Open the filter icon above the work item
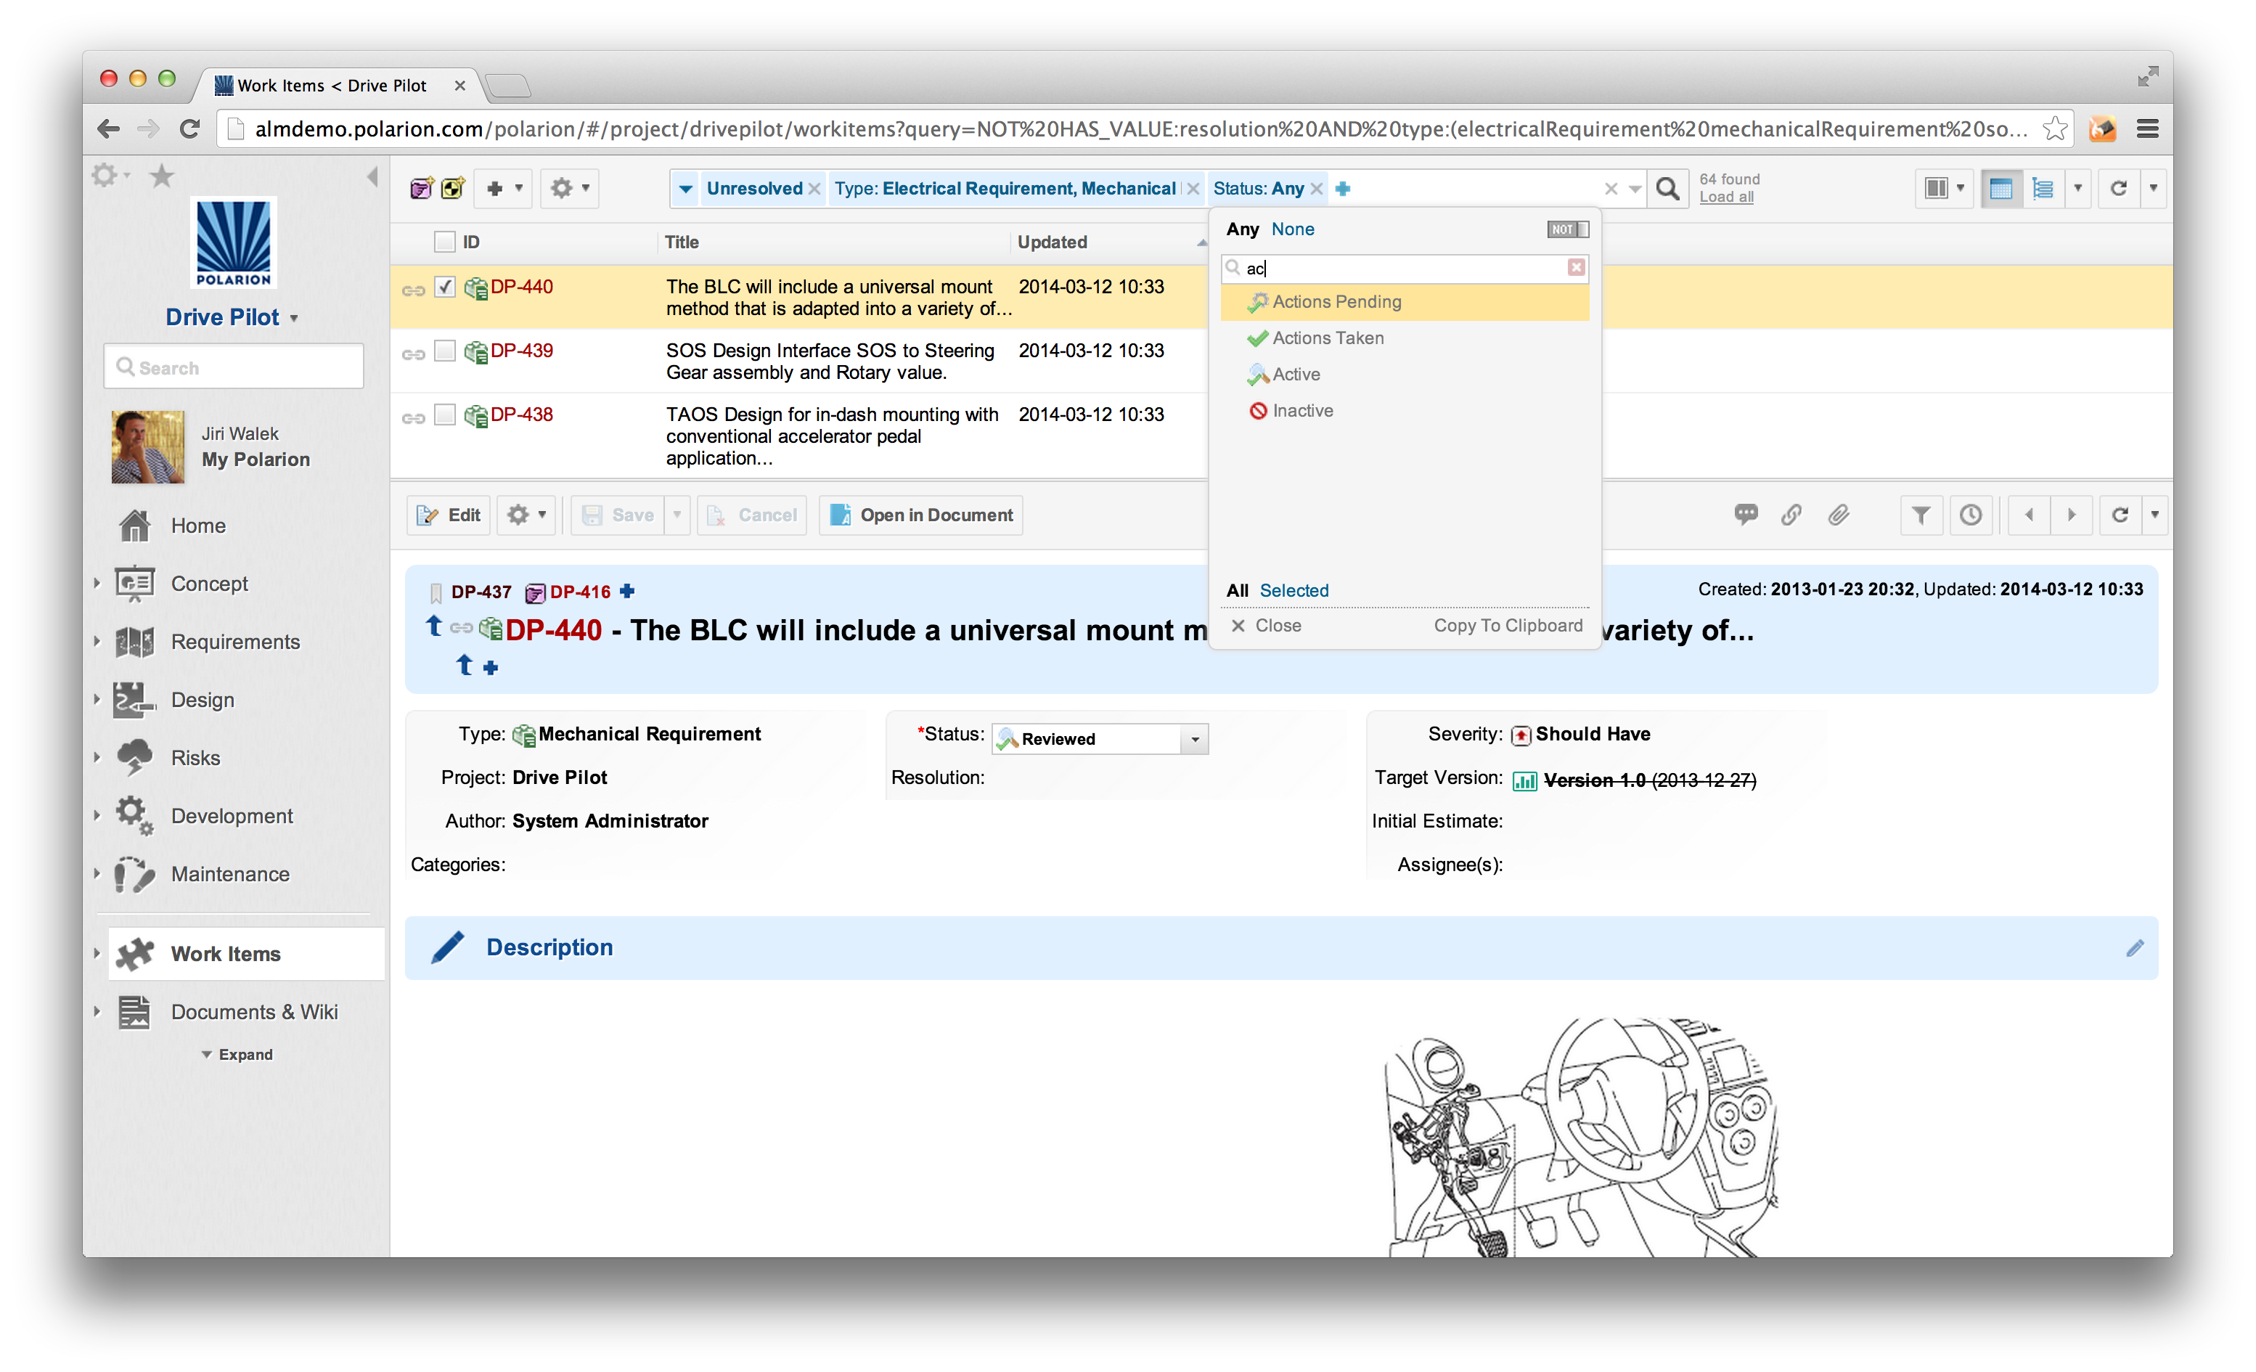The height and width of the screenshot is (1372, 2256). pos(1921,515)
